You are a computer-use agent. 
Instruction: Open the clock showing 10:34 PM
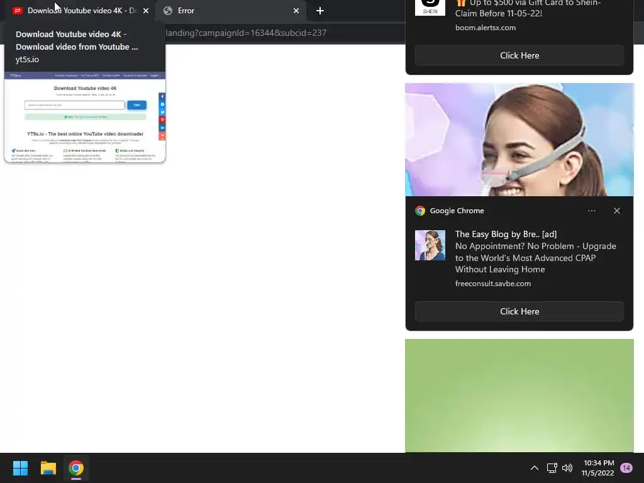coord(598,468)
